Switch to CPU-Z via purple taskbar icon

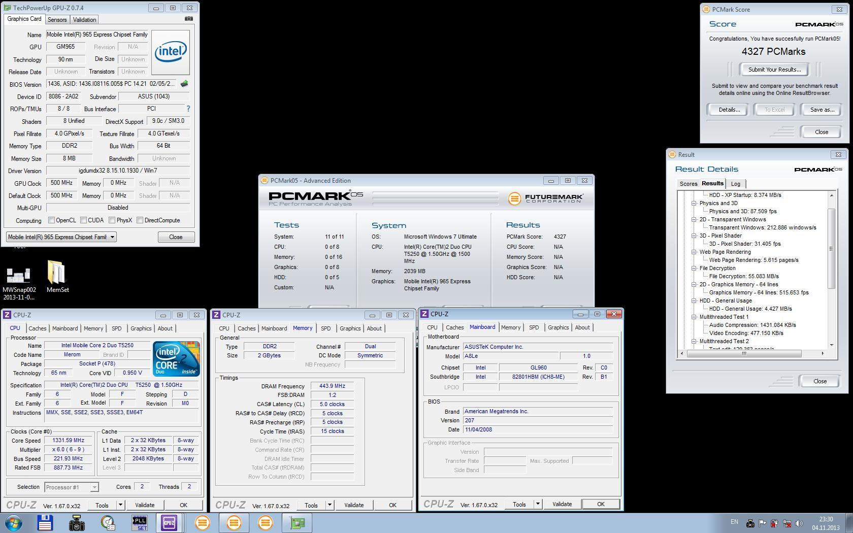pos(169,523)
